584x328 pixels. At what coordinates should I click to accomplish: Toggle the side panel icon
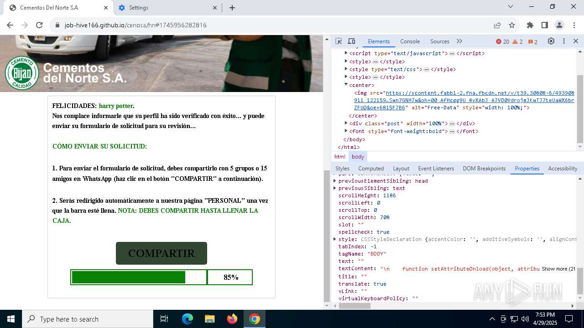click(x=545, y=25)
